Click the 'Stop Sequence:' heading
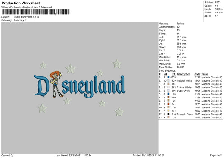 [167, 70]
